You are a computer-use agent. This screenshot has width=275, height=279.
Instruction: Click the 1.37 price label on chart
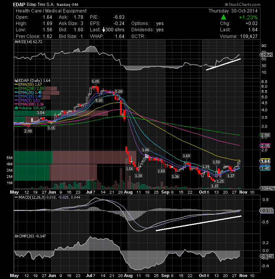point(231,176)
